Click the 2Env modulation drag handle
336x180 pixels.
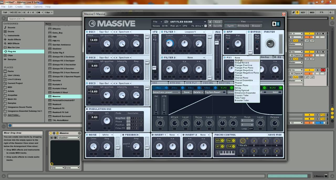pyautogui.click(x=182, y=88)
